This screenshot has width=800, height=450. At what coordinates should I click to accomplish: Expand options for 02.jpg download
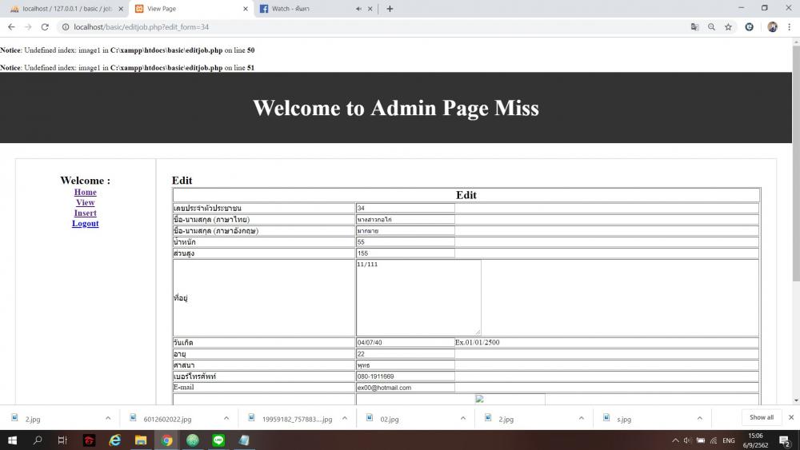462,418
